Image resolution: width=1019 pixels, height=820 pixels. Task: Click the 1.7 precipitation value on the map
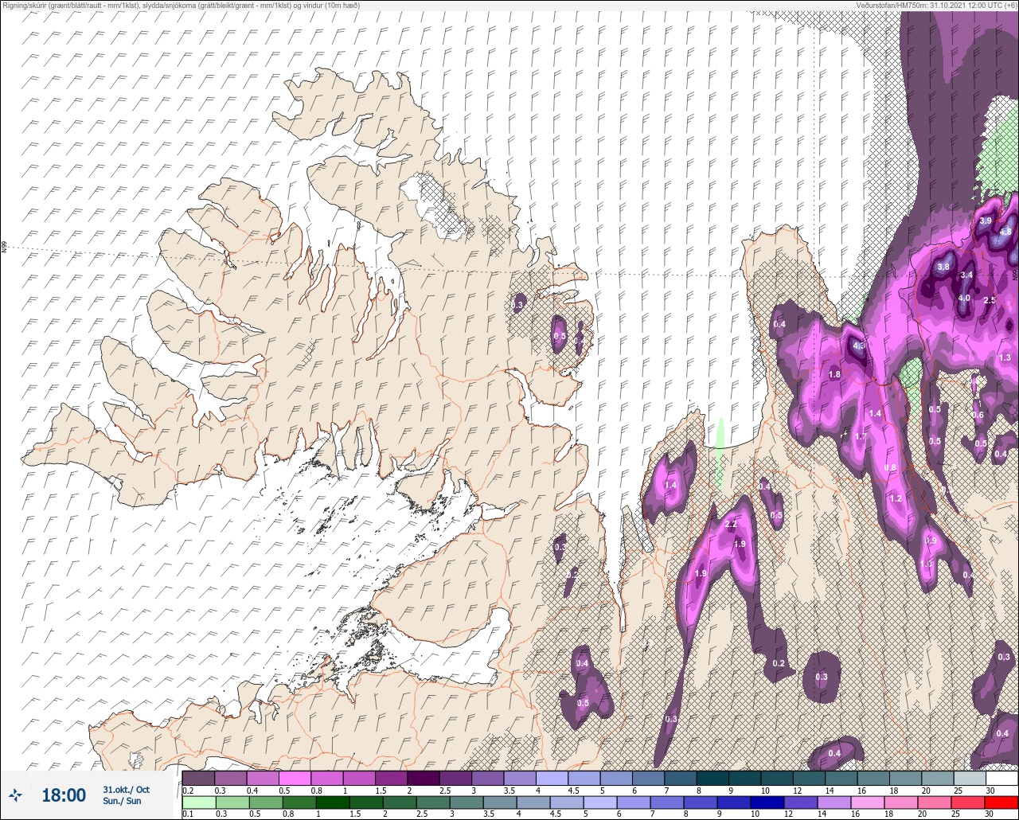point(860,437)
